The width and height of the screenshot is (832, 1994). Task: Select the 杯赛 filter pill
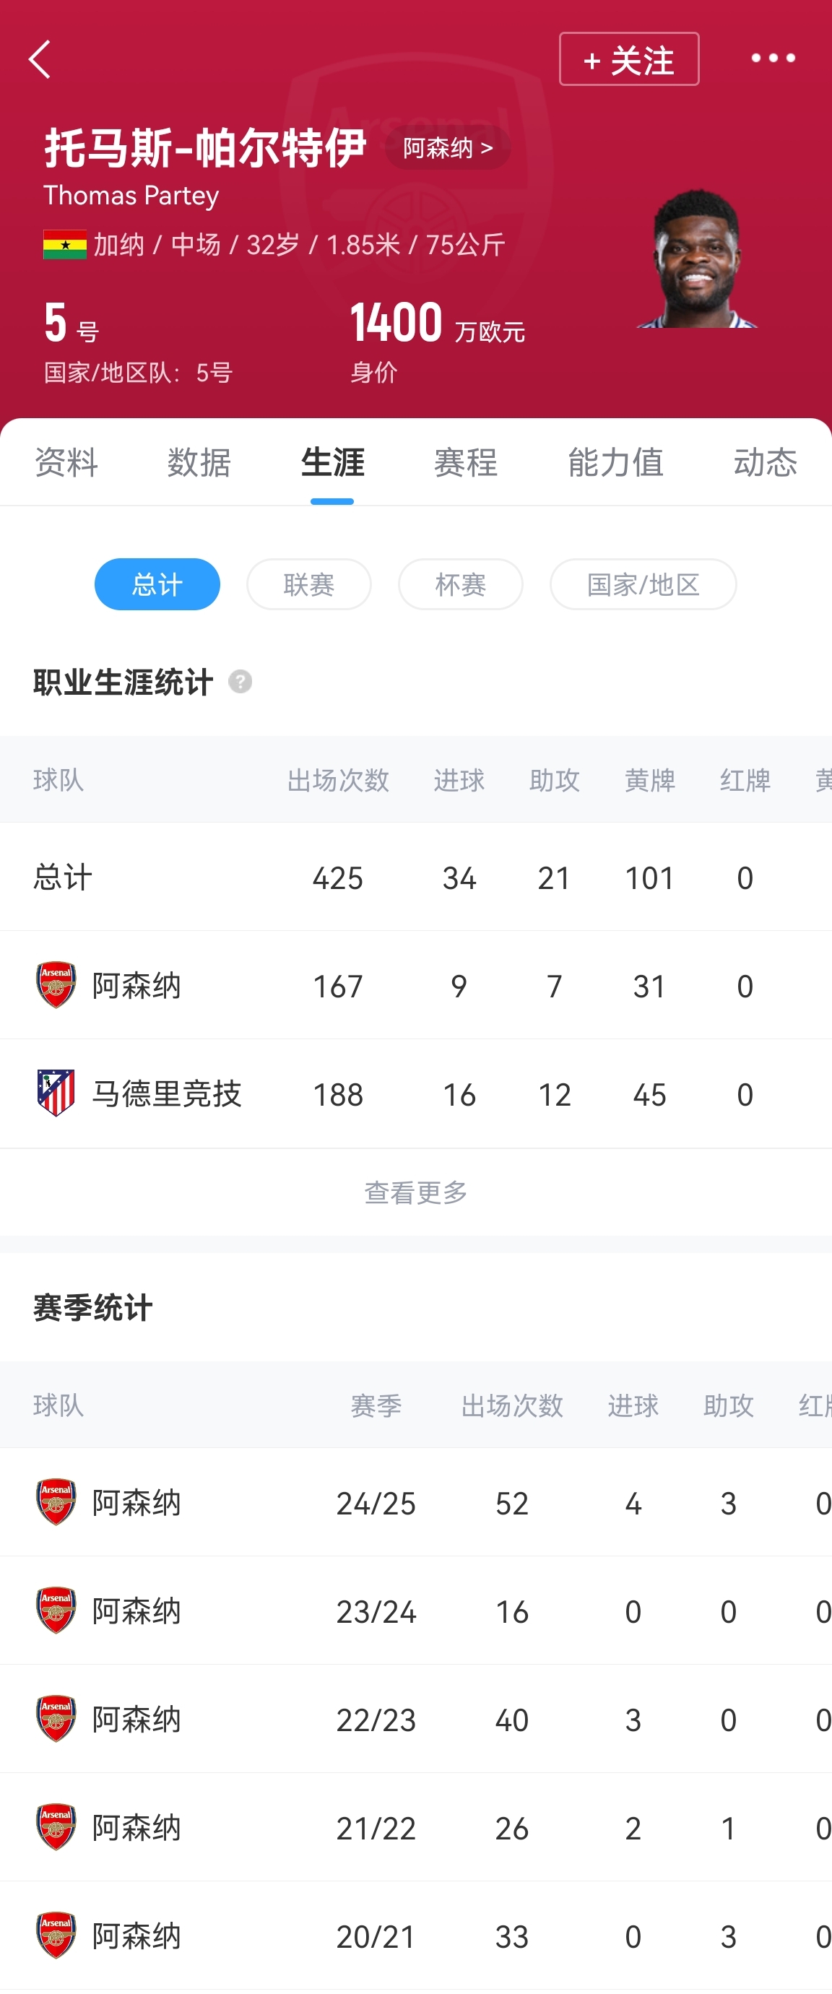461,584
